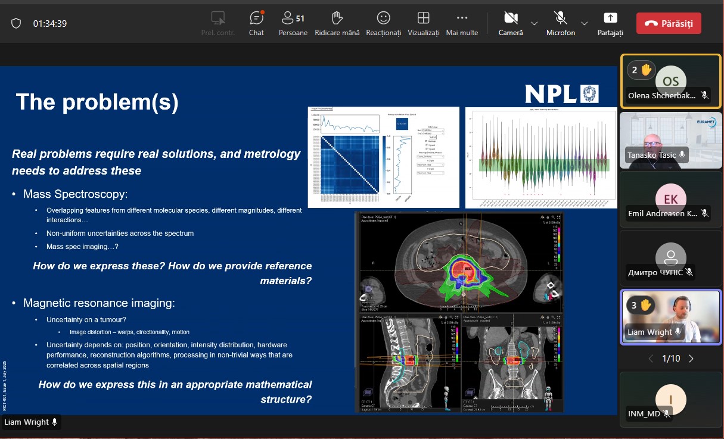Viewport: 724px width, 439px height.
Task: Select Olena Shcherbak participant tile
Action: pos(670,81)
